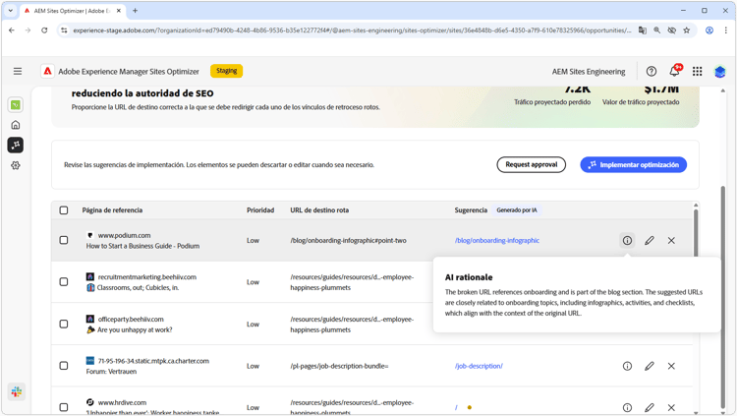Dismiss the charter.com suggestion row
Image resolution: width=737 pixels, height=416 pixels.
coord(671,366)
